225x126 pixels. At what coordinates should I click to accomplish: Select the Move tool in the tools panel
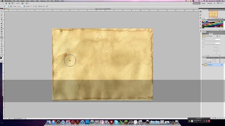point(1,11)
